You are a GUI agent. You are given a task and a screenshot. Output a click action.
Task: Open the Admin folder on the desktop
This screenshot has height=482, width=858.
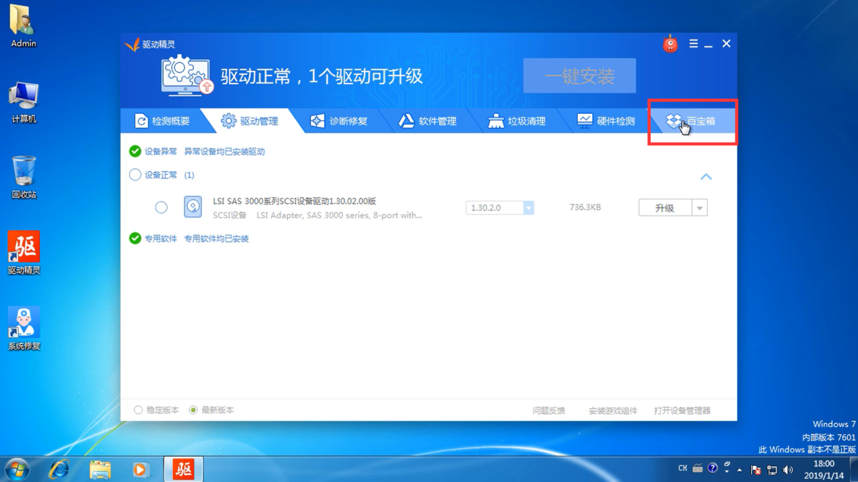click(x=23, y=26)
